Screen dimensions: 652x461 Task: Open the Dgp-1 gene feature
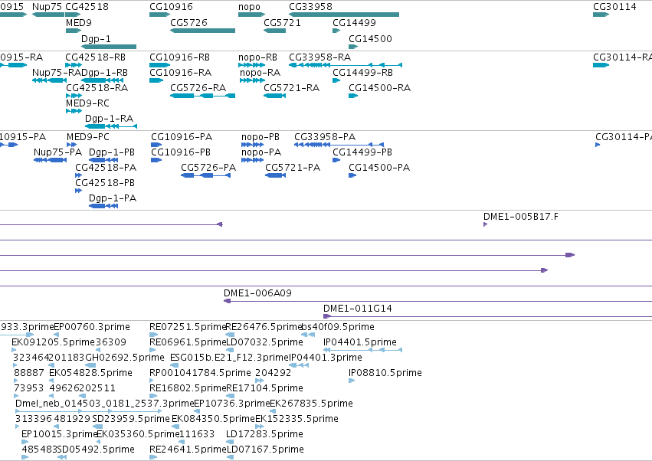point(109,47)
